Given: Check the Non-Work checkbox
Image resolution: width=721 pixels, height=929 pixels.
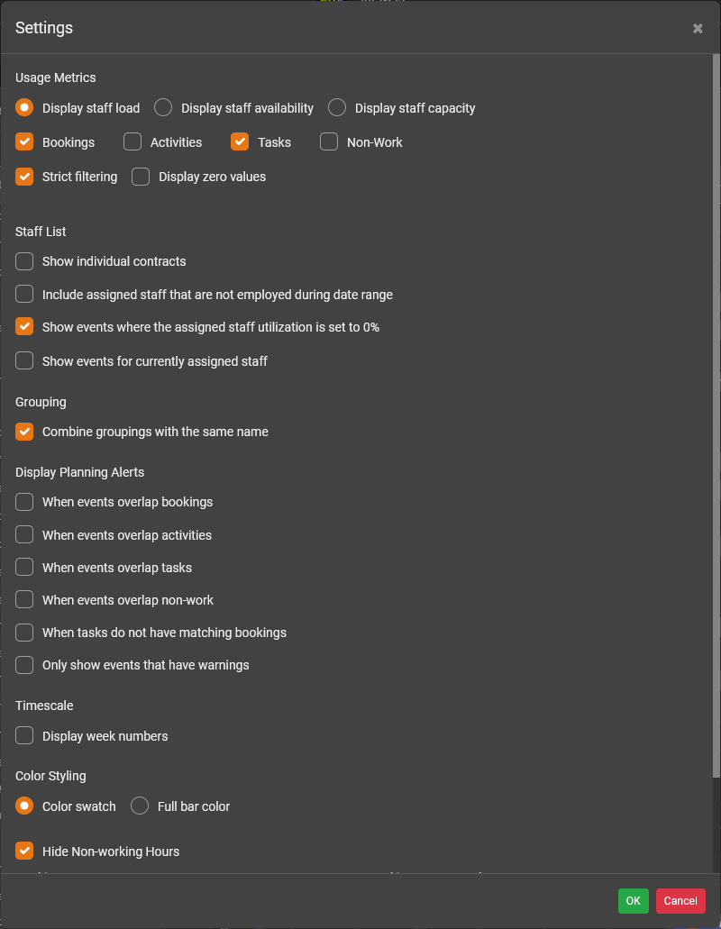Looking at the screenshot, I should 329,142.
